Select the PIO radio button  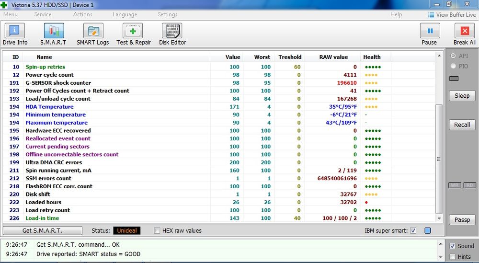click(453, 66)
